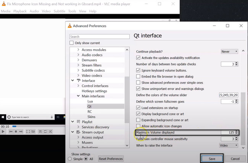Stop playback with the stop button

16,131
